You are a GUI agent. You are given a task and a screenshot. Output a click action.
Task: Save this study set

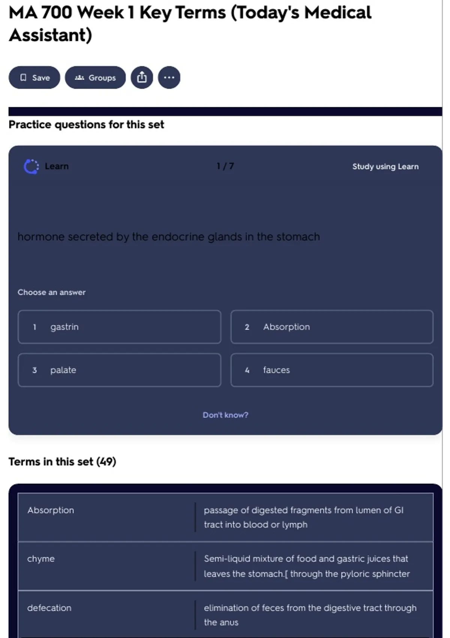point(34,78)
